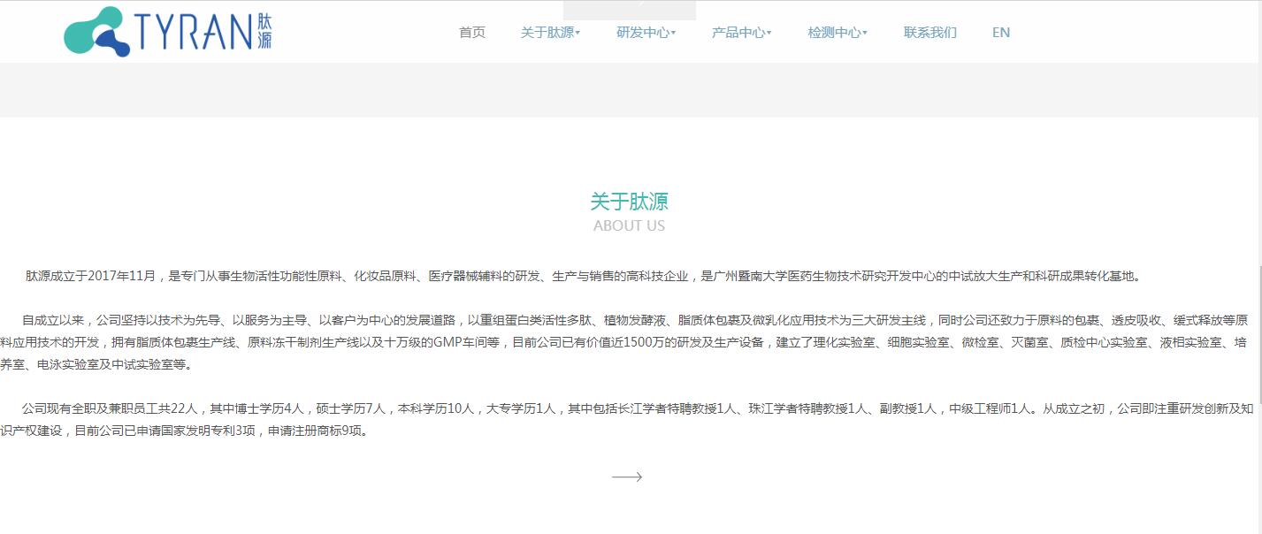Expand the arrow next to 研发中心
1262x534 pixels.
coord(674,34)
